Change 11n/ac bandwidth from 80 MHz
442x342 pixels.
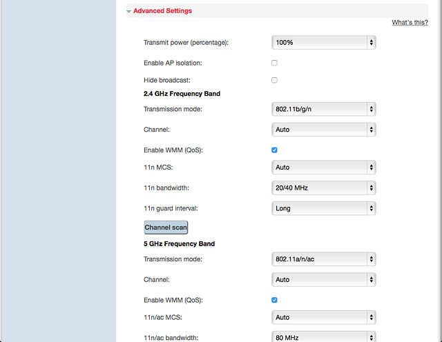click(x=324, y=337)
